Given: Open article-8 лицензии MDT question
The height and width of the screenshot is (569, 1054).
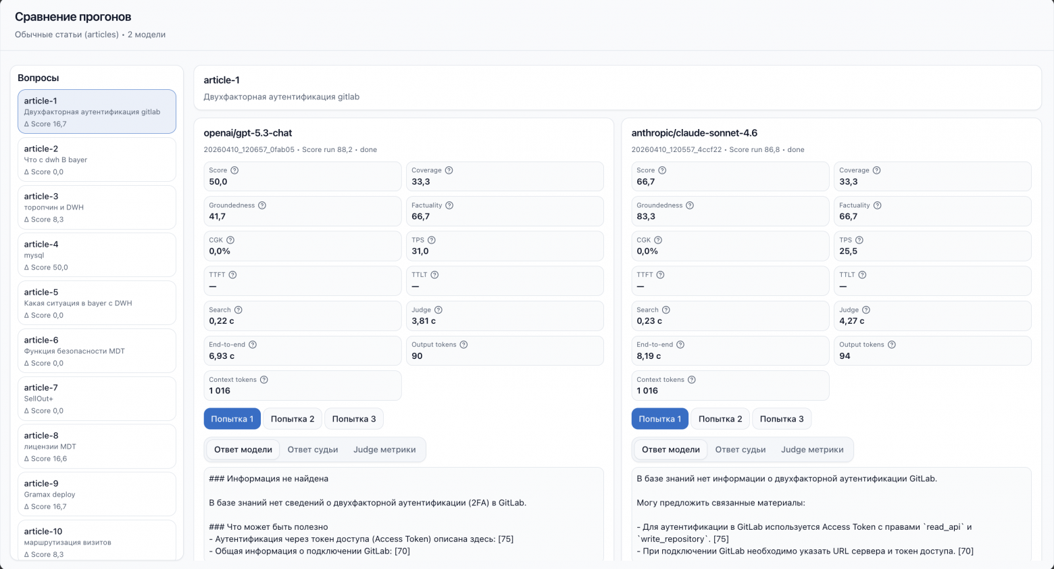Looking at the screenshot, I should [x=97, y=446].
